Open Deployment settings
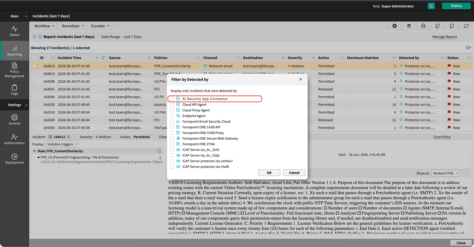474x247 pixels. tap(14, 159)
